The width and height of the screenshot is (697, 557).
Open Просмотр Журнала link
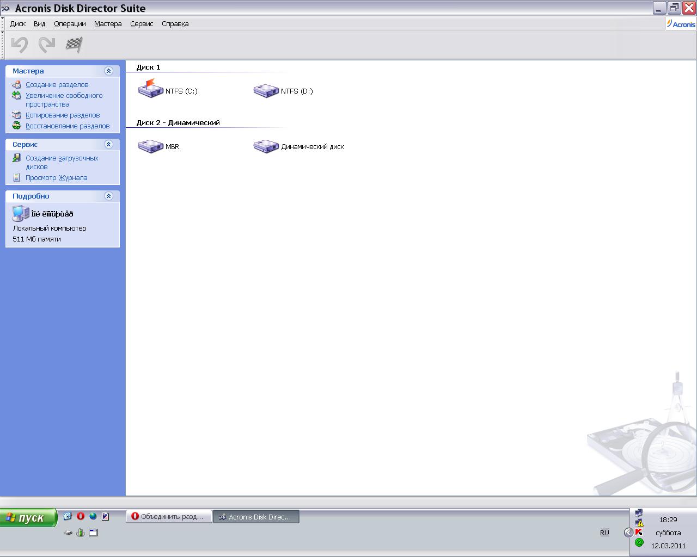(x=56, y=178)
